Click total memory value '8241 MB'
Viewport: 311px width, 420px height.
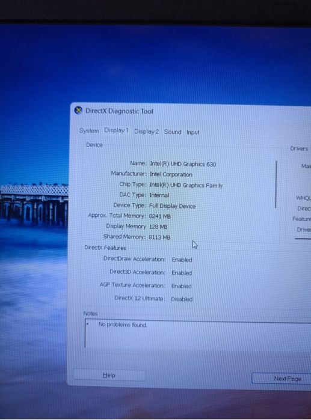160,216
